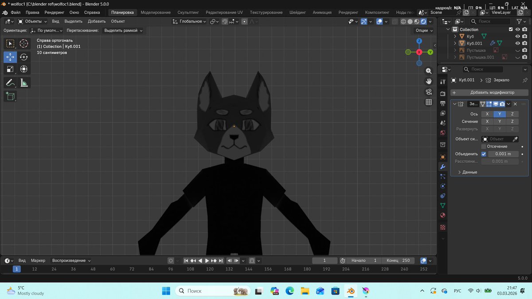Screen dimensions: 532x299
Task: Click the pan hand viewport icon
Action: pyautogui.click(x=429, y=81)
